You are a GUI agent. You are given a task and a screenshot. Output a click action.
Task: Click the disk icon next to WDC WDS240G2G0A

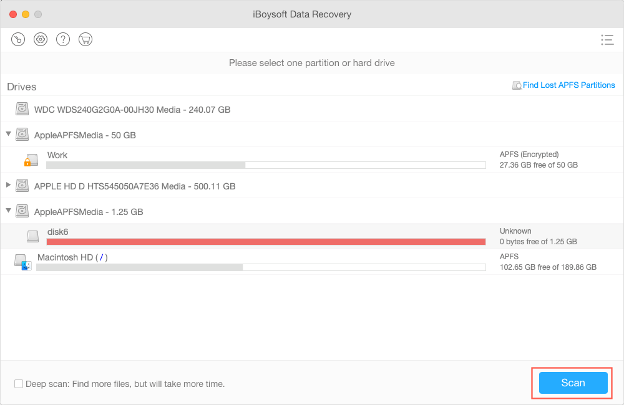pyautogui.click(x=22, y=108)
